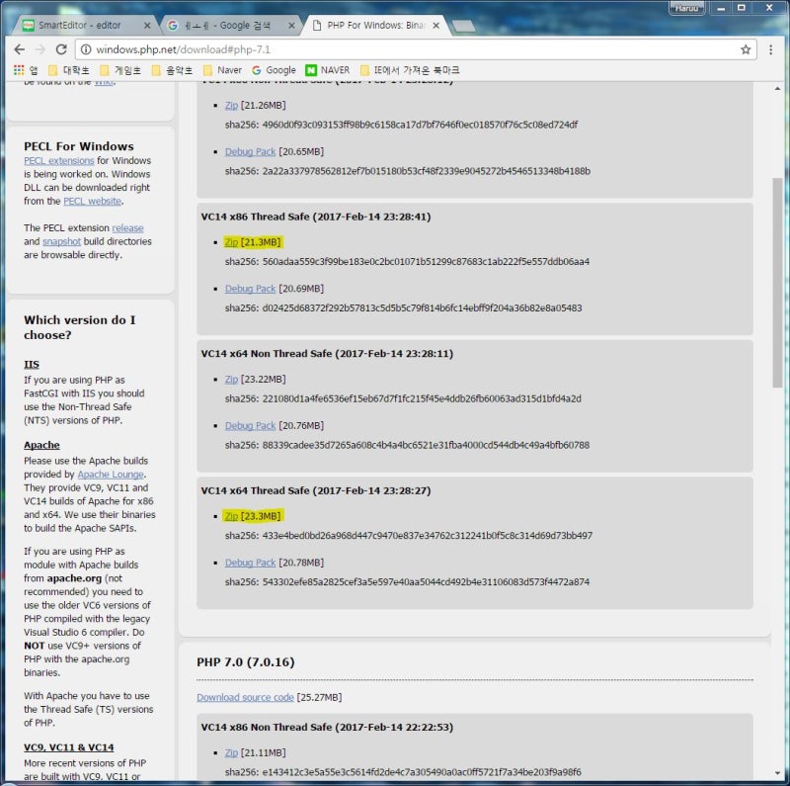Viewport: 790px width, 786px height.
Task: Click Download source code [25.27MB] link
Action: click(245, 697)
